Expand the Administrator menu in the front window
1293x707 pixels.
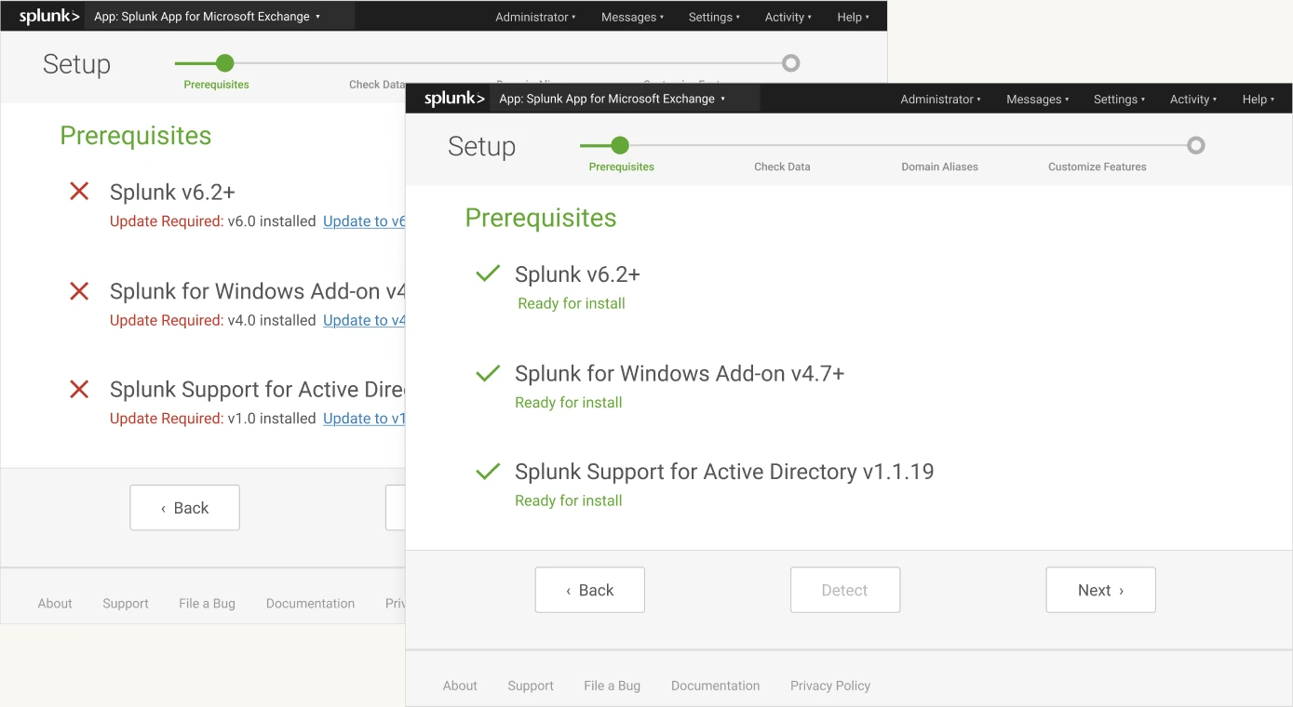[x=940, y=100]
